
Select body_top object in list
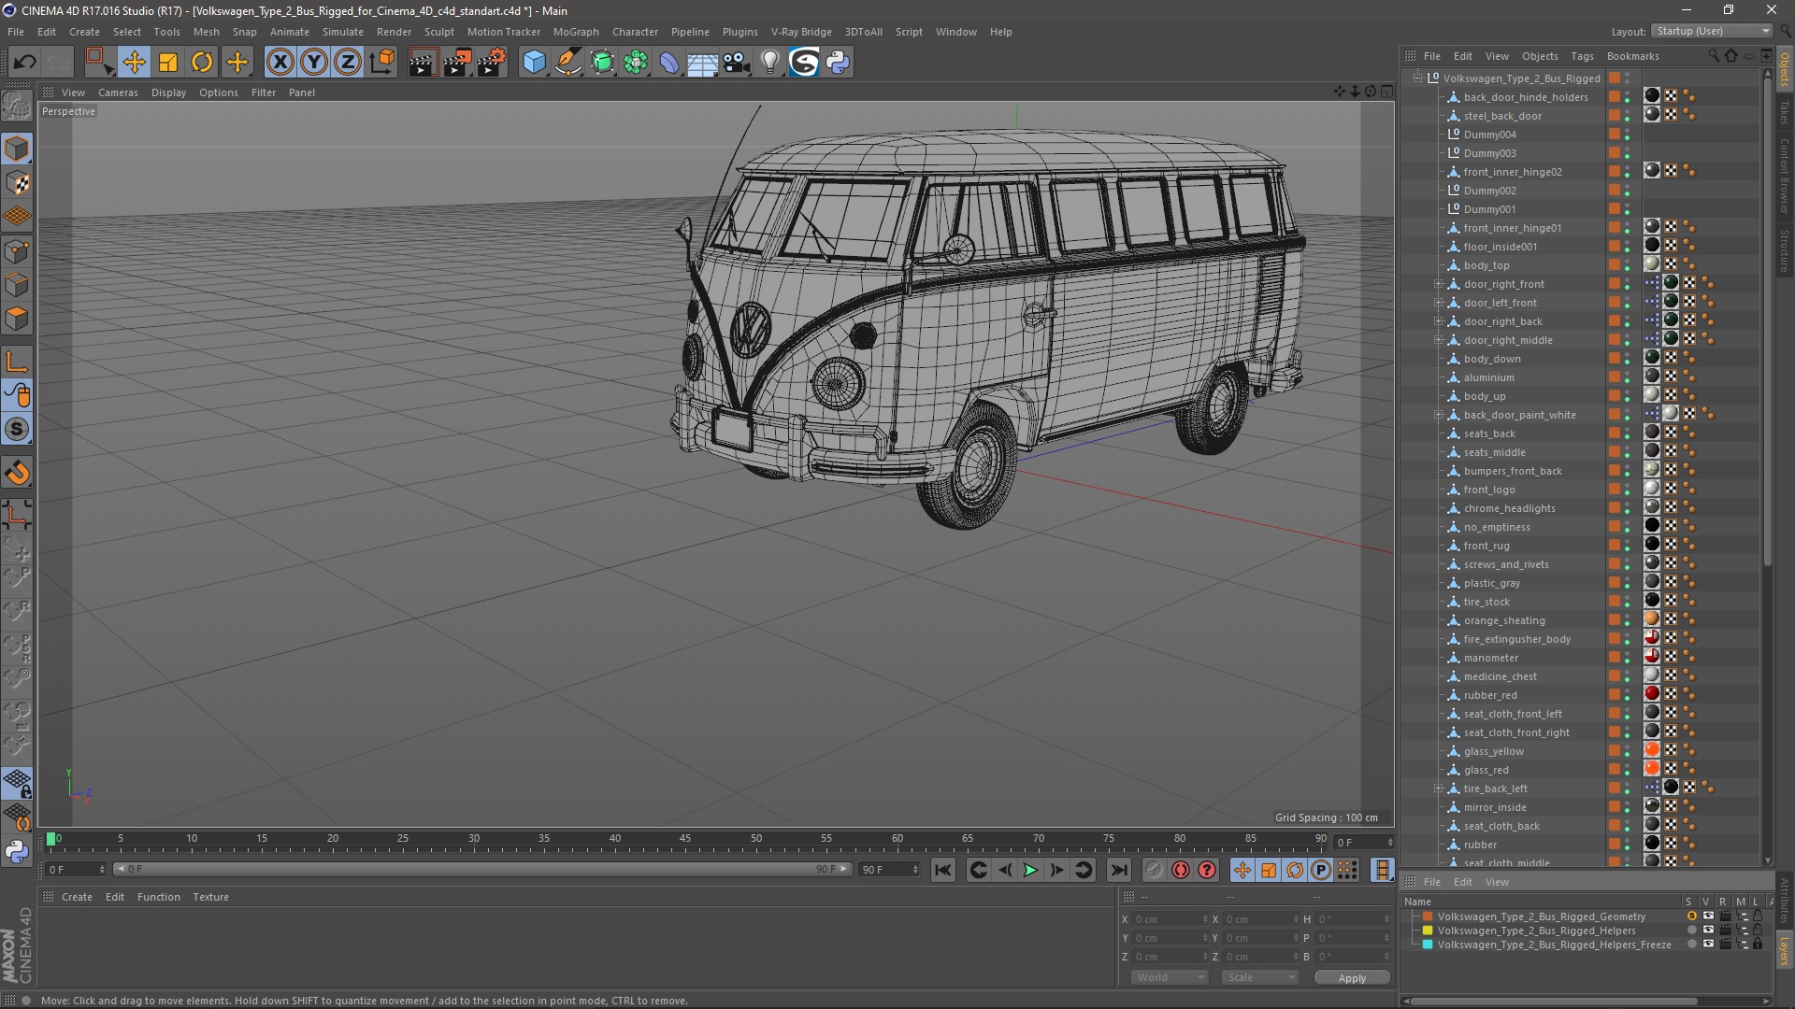(x=1486, y=265)
